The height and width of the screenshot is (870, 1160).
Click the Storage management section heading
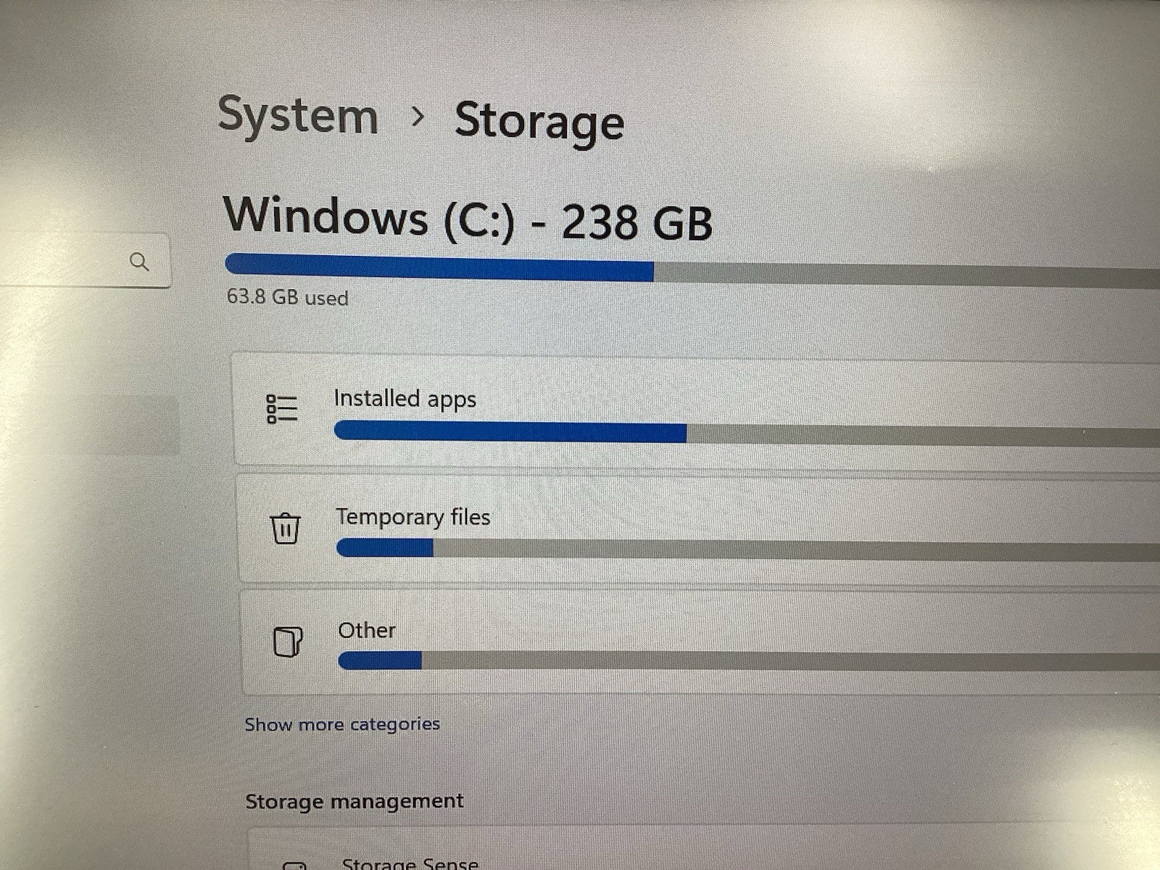[355, 801]
